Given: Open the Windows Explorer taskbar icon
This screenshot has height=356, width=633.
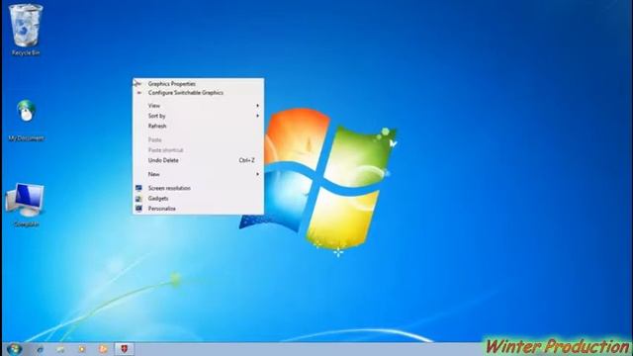Looking at the screenshot, I should pyautogui.click(x=60, y=349).
